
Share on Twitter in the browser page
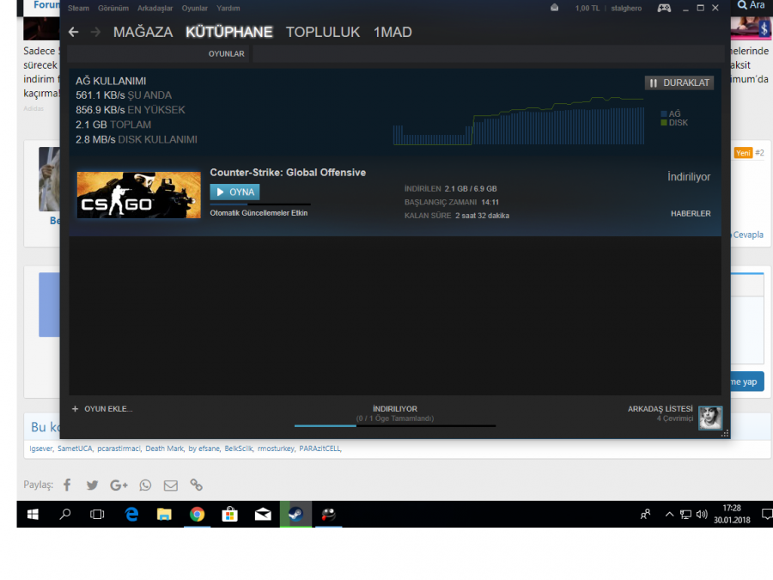click(92, 485)
